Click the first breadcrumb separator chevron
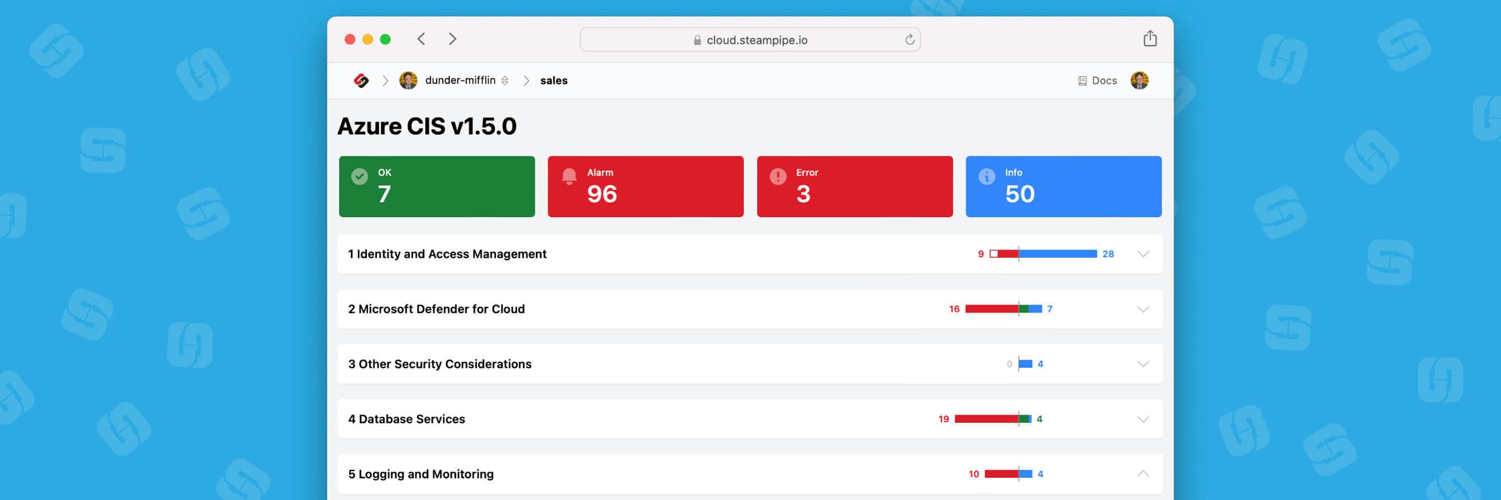Viewport: 1501px width, 500px height. (x=385, y=81)
